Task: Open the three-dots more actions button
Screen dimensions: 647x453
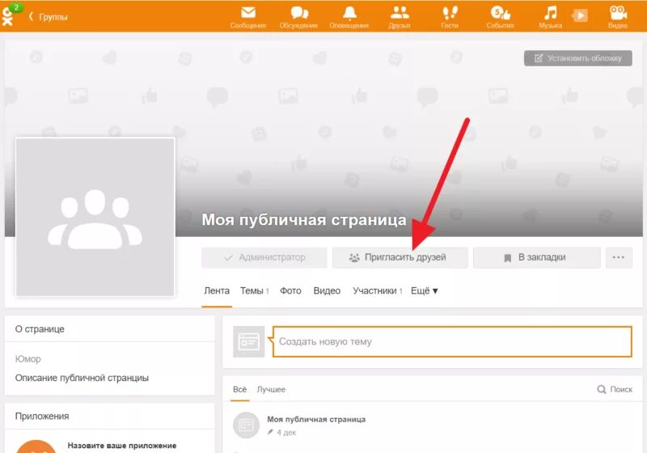Action: click(x=619, y=257)
